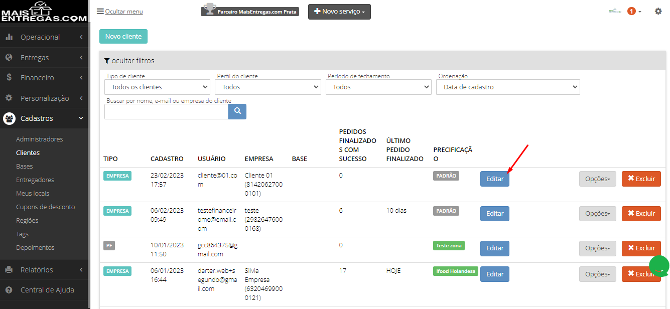Open Opções dropdown for Cliente 01 row
Screen dimensions: 670x309
598,179
